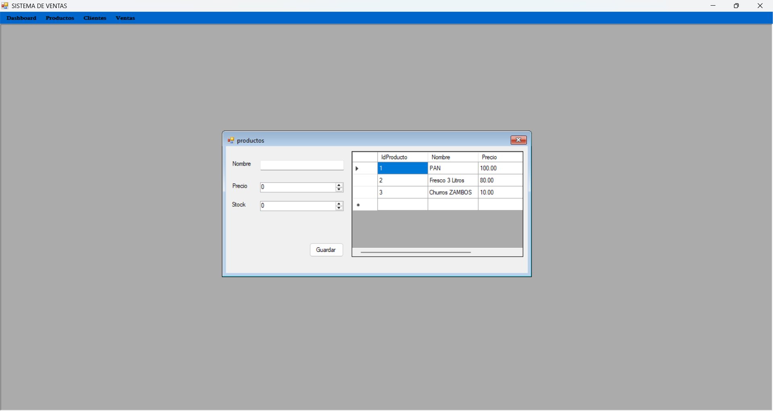The image size is (773, 411).
Task: Sort by the Nombre column header
Action: (453, 157)
